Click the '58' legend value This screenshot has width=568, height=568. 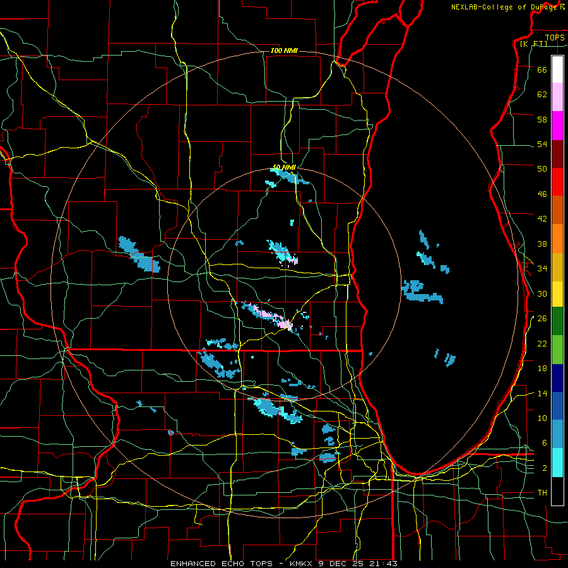[542, 119]
